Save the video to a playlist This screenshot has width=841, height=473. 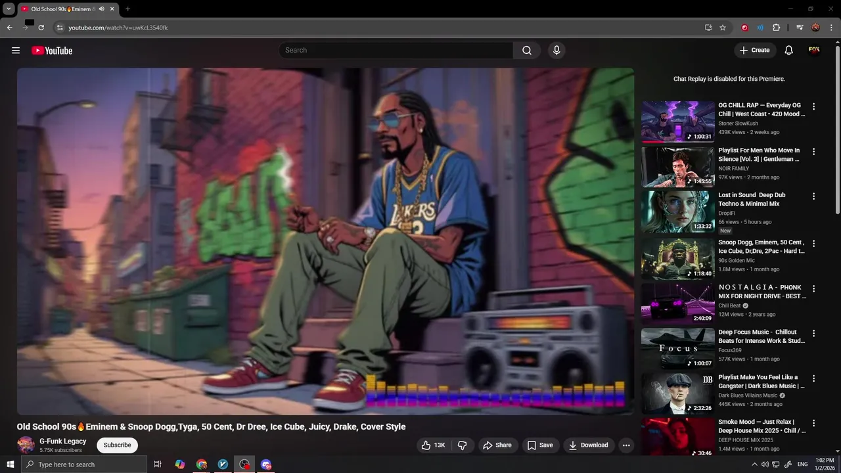click(x=540, y=445)
